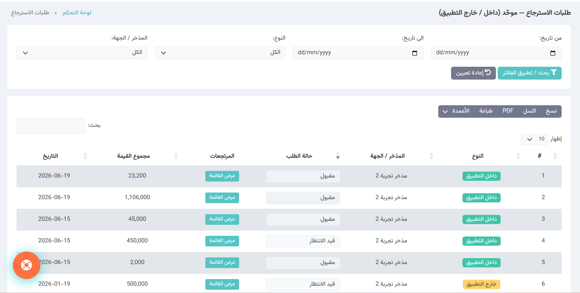Screen dimensions: 580x293
Task: Click بحث / تطبيق الفلاتر filter button
Action: 529,73
